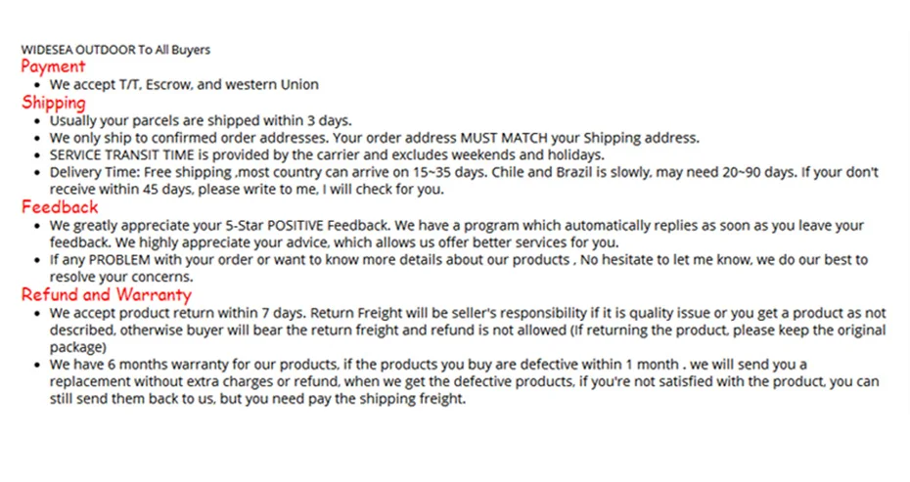Click the red Payment heading

click(53, 66)
